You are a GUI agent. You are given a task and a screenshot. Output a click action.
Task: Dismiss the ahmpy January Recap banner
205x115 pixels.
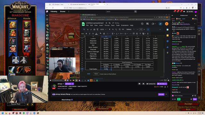pyautogui.click(x=166, y=94)
